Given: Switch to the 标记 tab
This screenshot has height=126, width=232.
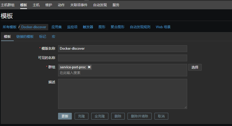Looking at the screenshot, I should (43, 36).
